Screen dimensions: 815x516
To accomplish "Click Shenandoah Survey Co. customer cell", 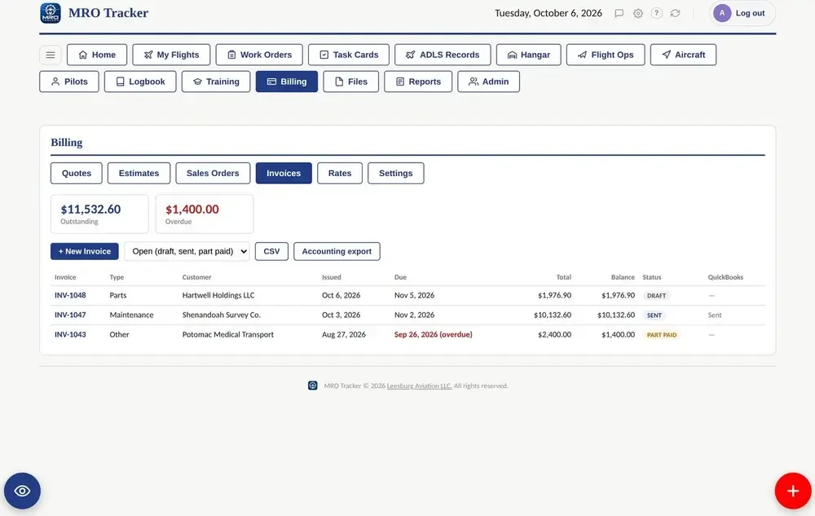I will [222, 315].
